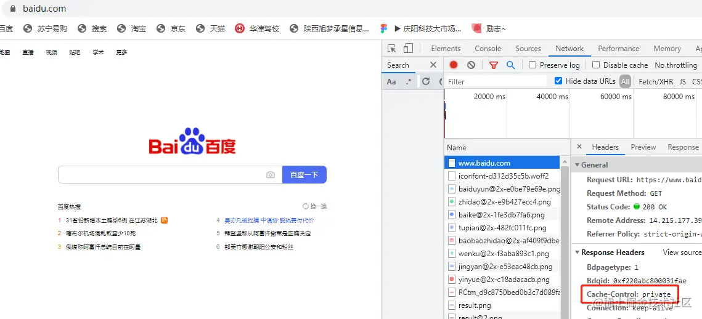This screenshot has height=319, width=702.
Task: Select yinyue@2x-c18adacacb.png request
Action: point(502,280)
